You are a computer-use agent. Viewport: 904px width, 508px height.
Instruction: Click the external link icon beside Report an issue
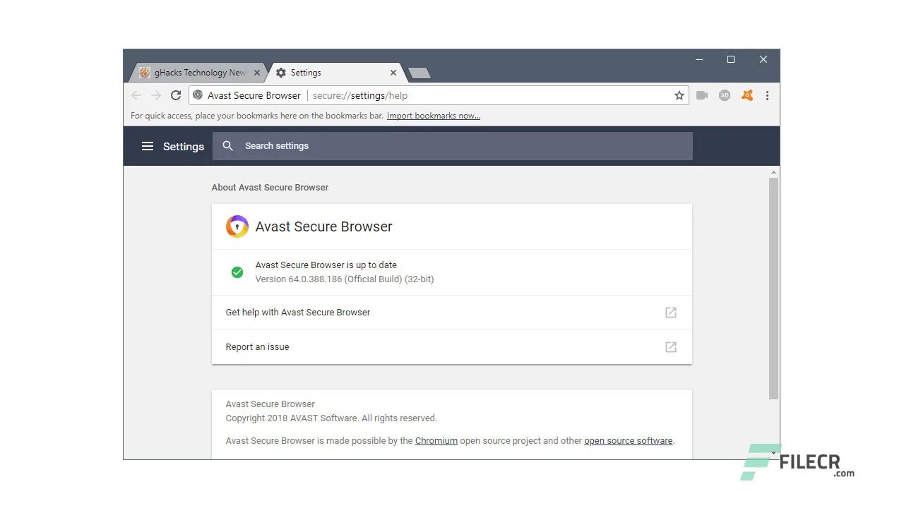click(671, 347)
